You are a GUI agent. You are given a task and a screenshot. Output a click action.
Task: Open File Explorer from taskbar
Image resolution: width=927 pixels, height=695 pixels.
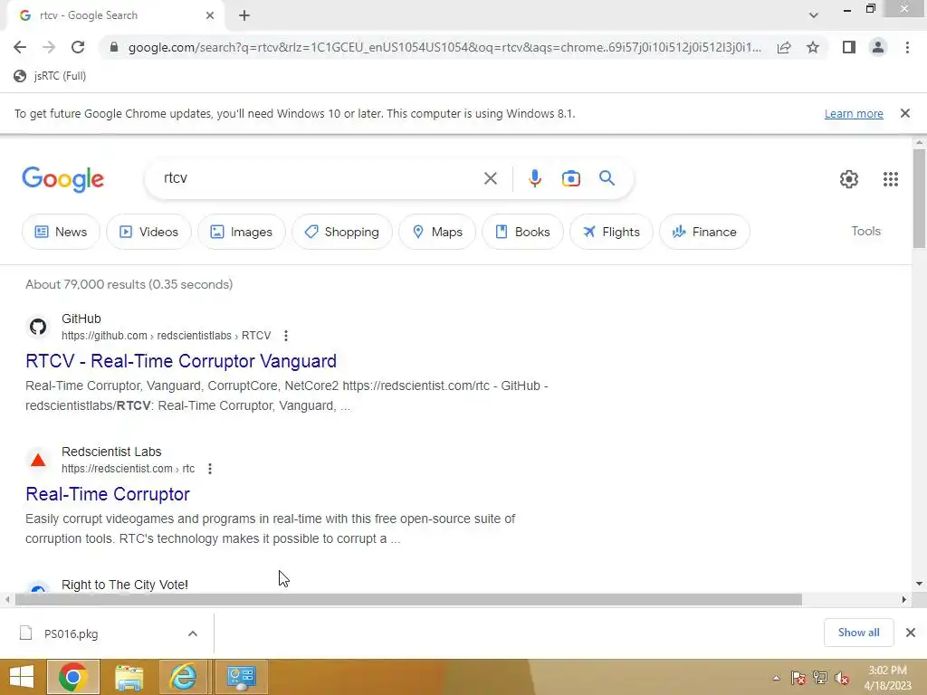[x=129, y=677]
